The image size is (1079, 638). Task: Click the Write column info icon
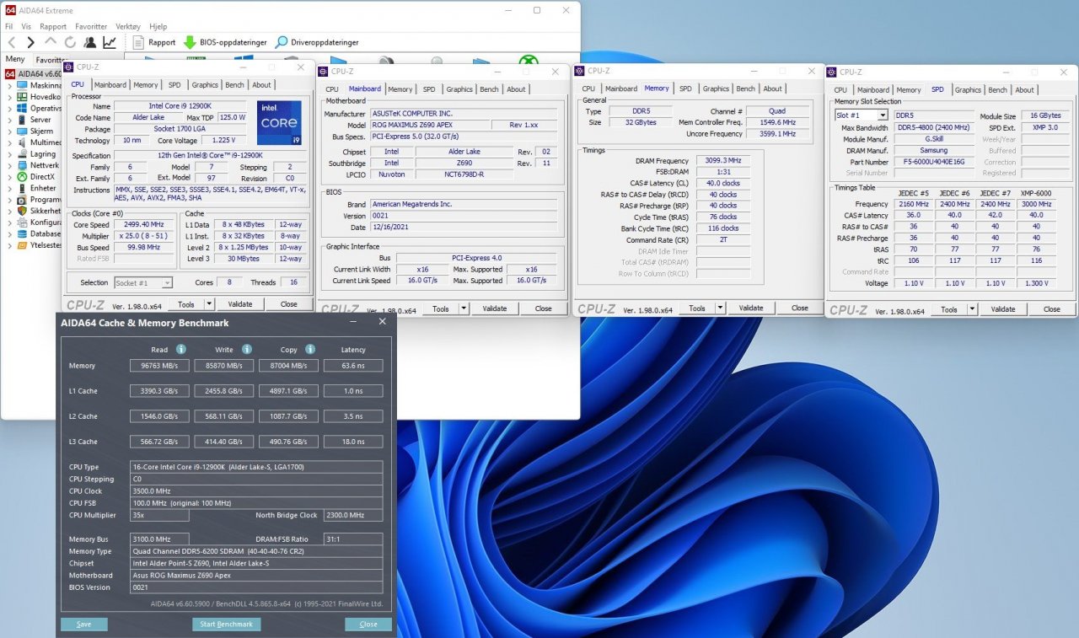tap(247, 349)
